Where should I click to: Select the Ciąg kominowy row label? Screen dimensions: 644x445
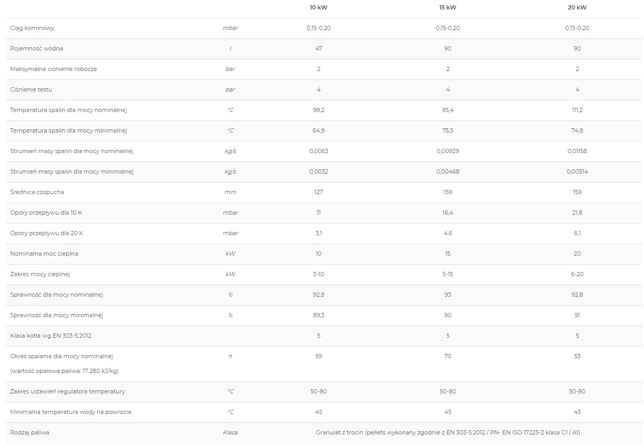32,28
